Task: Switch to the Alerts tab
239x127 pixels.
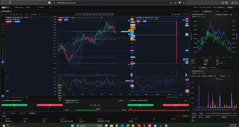Action: pyautogui.click(x=33, y=113)
